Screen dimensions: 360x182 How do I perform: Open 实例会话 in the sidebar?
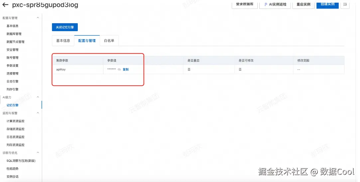[12, 176]
